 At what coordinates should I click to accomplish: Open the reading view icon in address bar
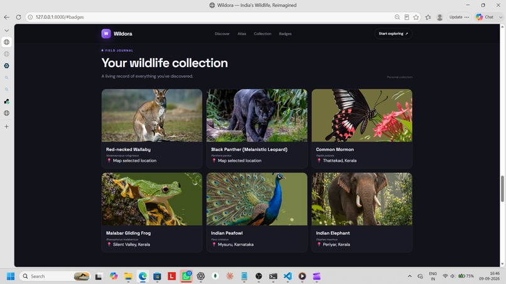point(407,17)
